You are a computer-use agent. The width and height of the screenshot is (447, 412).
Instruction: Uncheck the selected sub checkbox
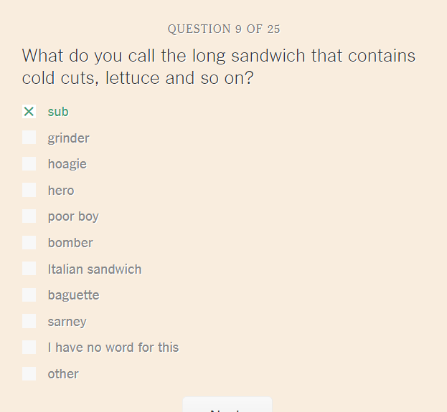pos(29,111)
